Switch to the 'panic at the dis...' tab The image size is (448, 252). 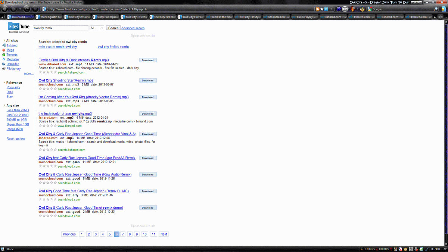click(x=220, y=17)
